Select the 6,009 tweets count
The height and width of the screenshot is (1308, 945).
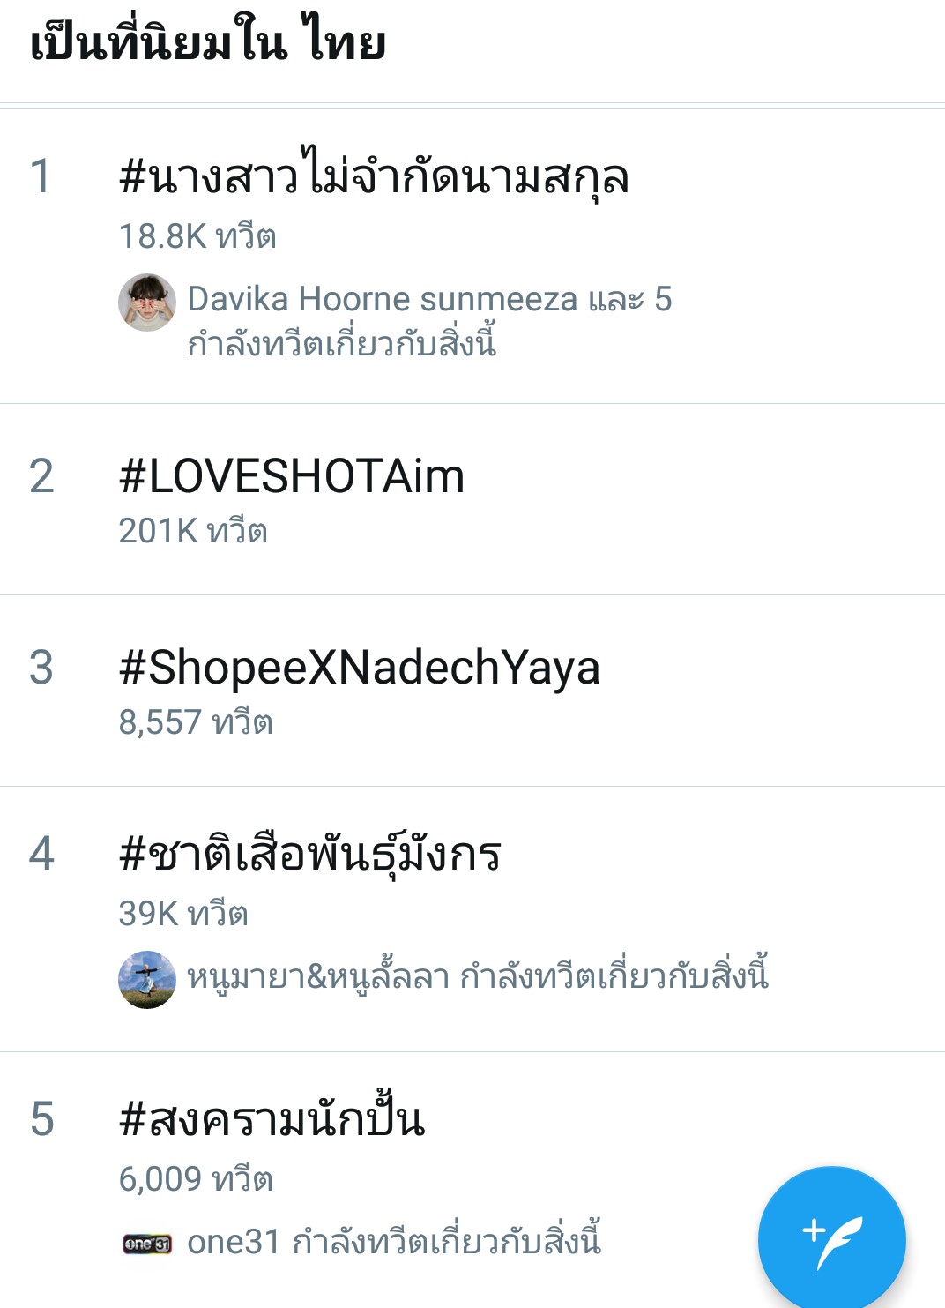(x=196, y=1179)
